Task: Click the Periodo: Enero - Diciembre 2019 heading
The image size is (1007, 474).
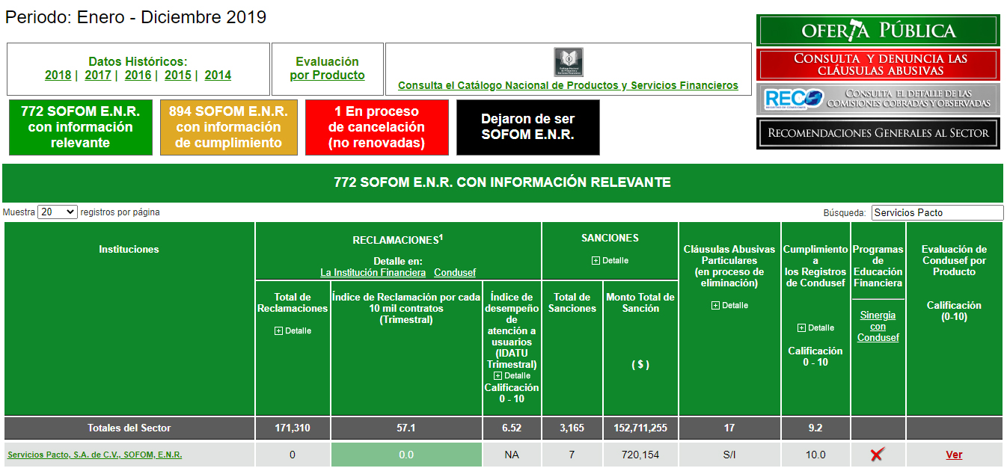Action: [135, 17]
